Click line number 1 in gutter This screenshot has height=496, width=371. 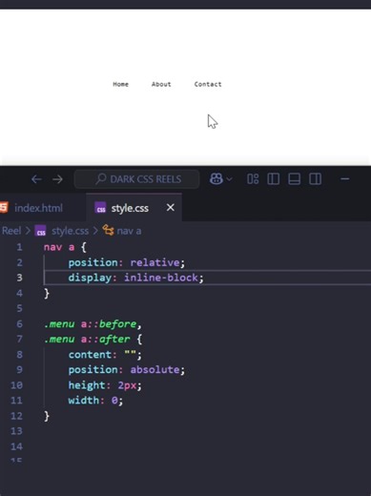tap(19, 247)
